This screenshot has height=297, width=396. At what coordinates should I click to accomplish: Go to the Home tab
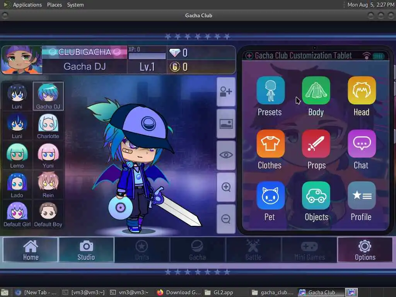click(31, 249)
